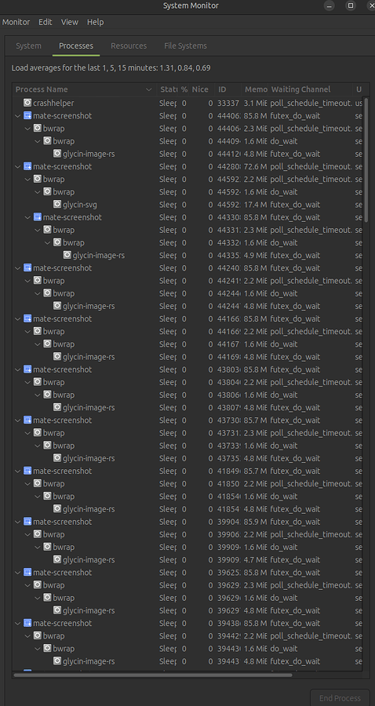Click icon of bwrap with ID starting 43733
375x706 pixels.
tap(47, 446)
